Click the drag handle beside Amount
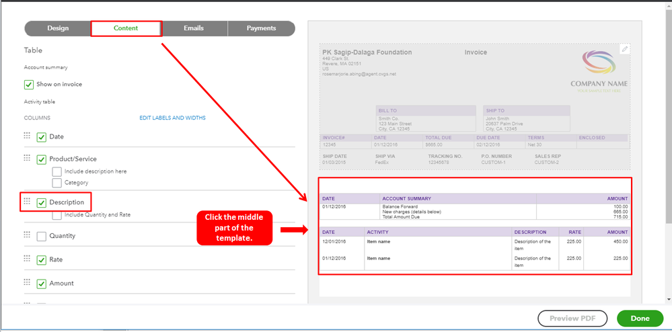The image size is (672, 332). tap(27, 282)
